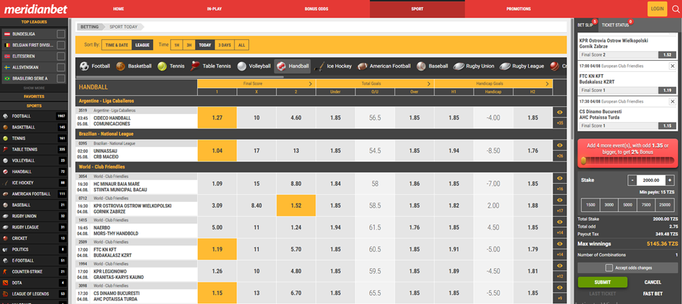The height and width of the screenshot is (304, 682).
Task: Toggle watch eye for Naerbo match
Action: tap(560, 222)
